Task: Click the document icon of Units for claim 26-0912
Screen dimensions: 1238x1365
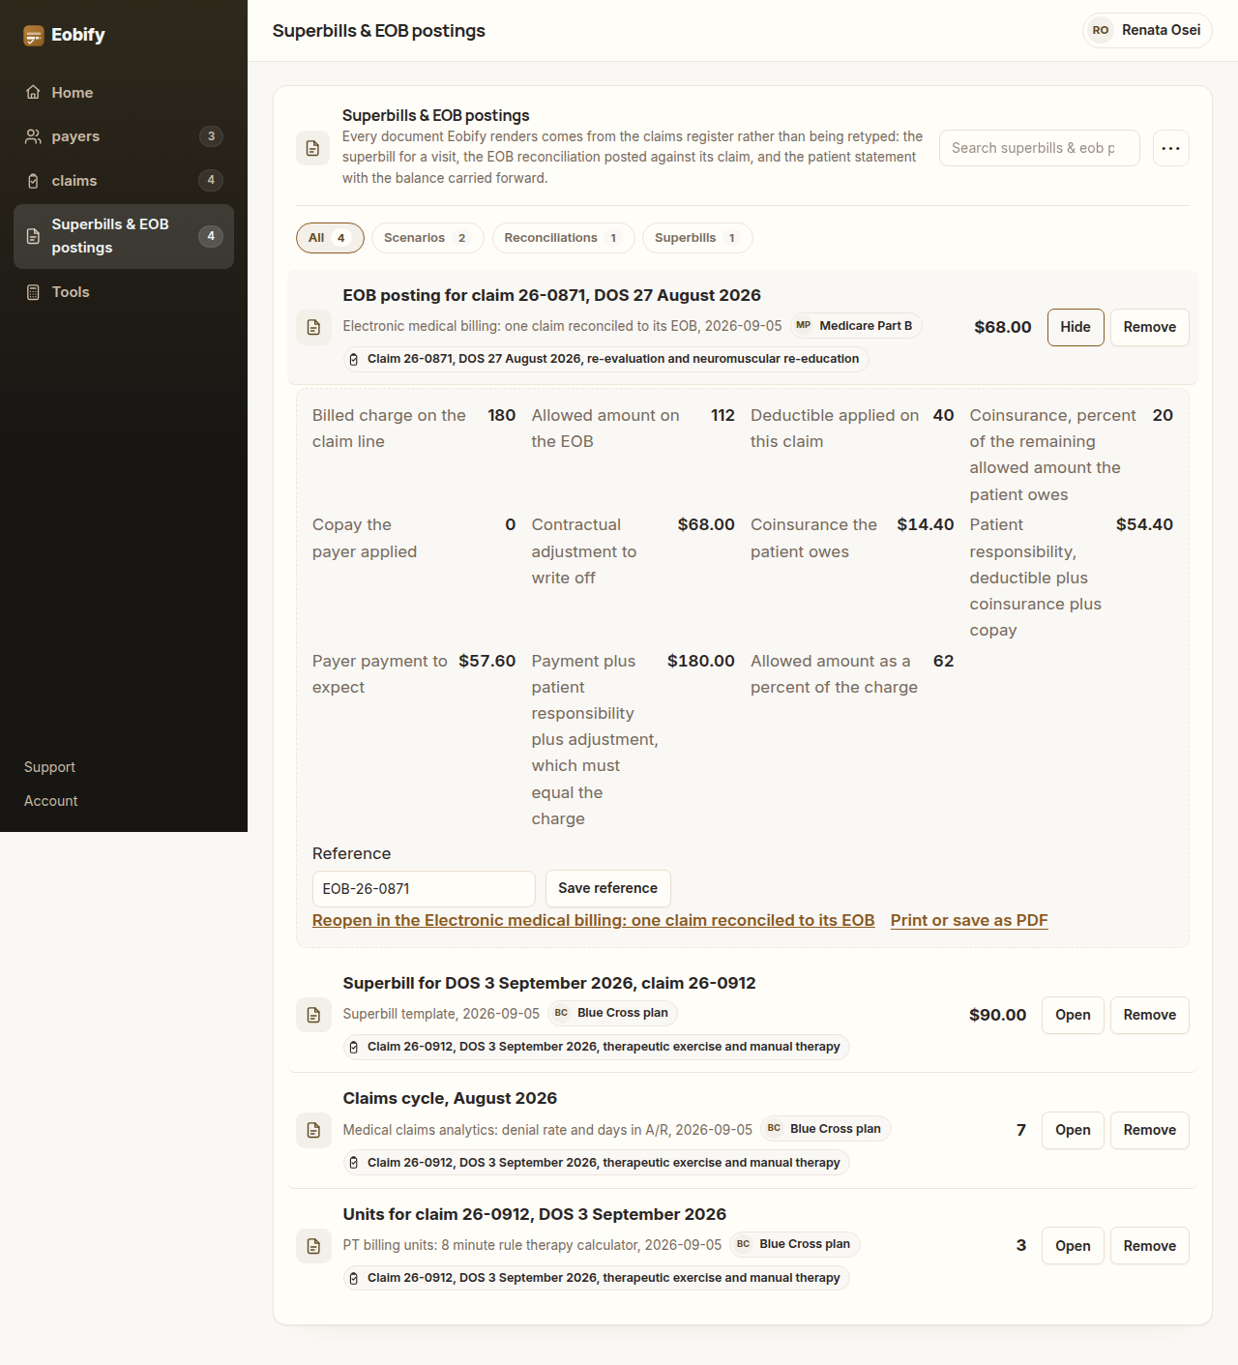Action: pos(313,1246)
